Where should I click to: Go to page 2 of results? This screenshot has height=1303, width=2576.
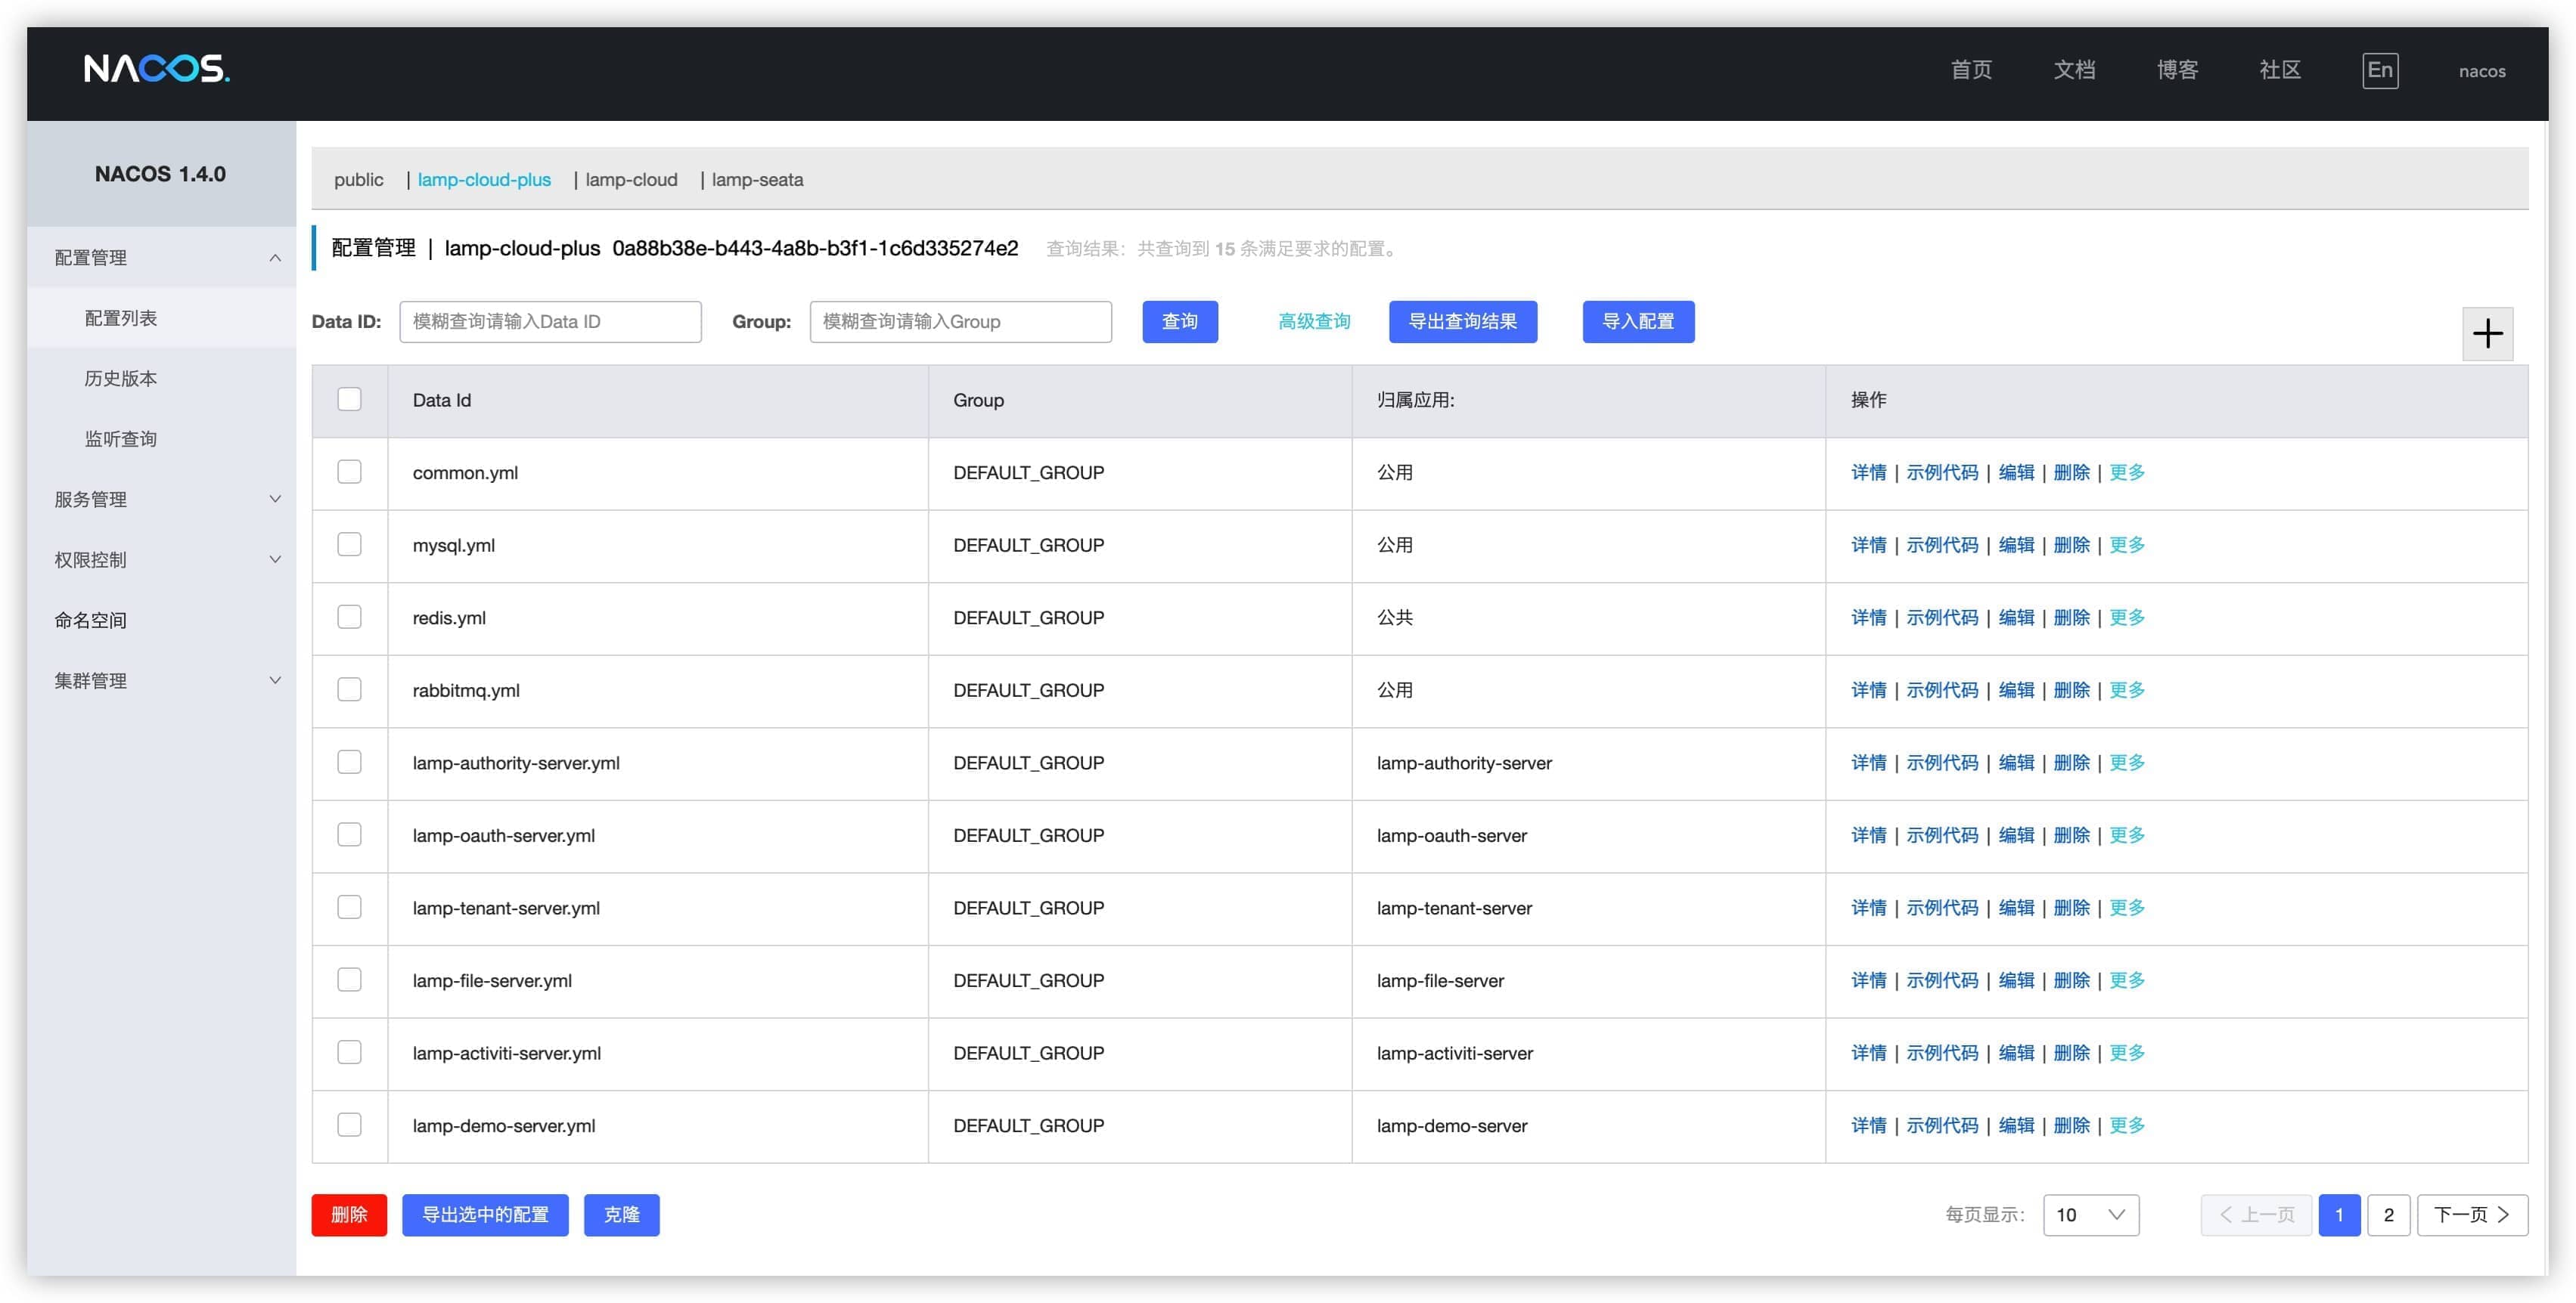pyautogui.click(x=2390, y=1214)
